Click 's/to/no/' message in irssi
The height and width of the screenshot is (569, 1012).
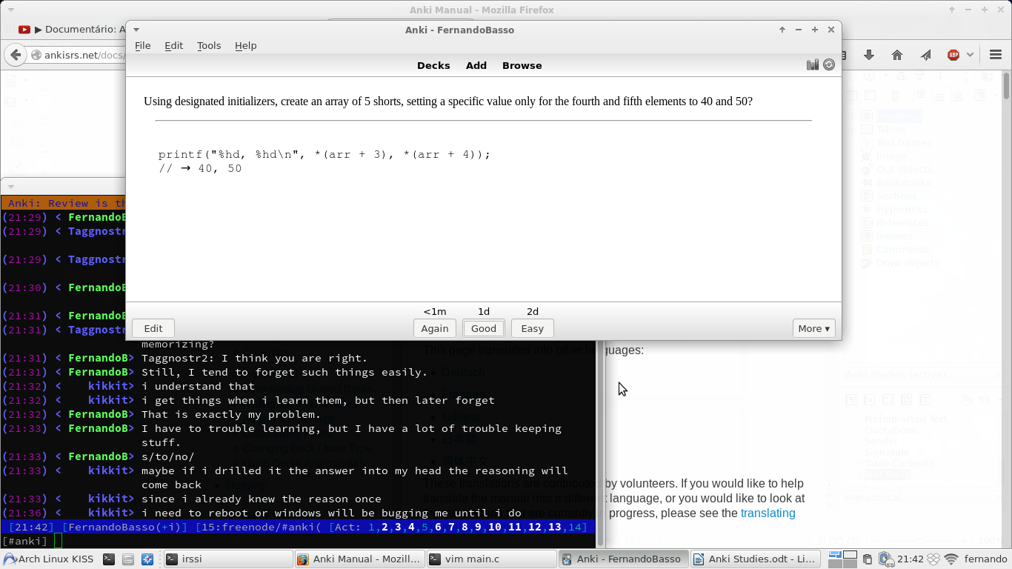point(167,456)
